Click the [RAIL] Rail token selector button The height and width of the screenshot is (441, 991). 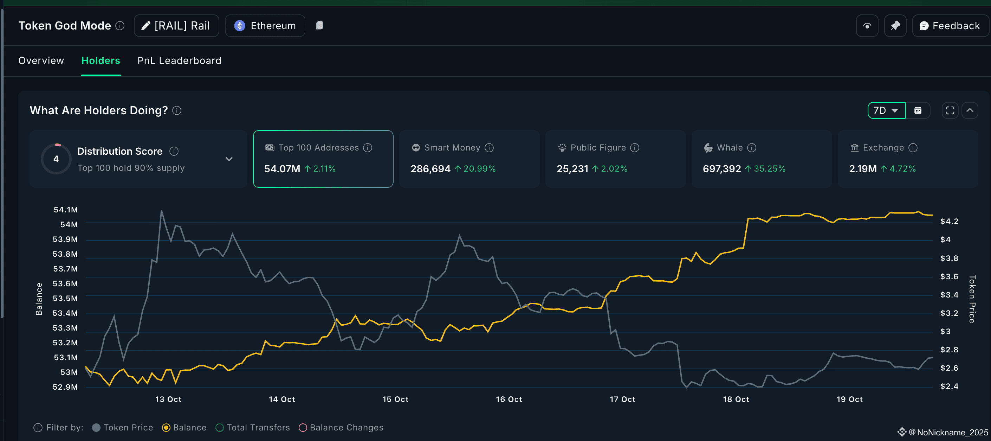pyautogui.click(x=176, y=26)
